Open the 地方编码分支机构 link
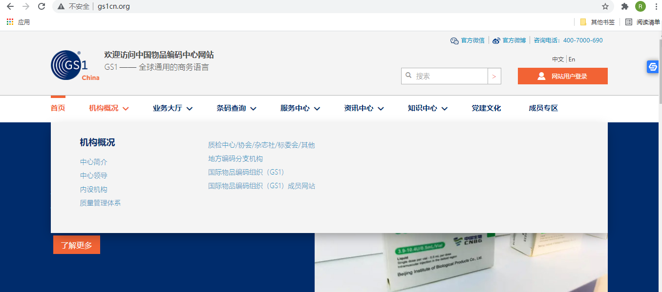 pos(235,158)
